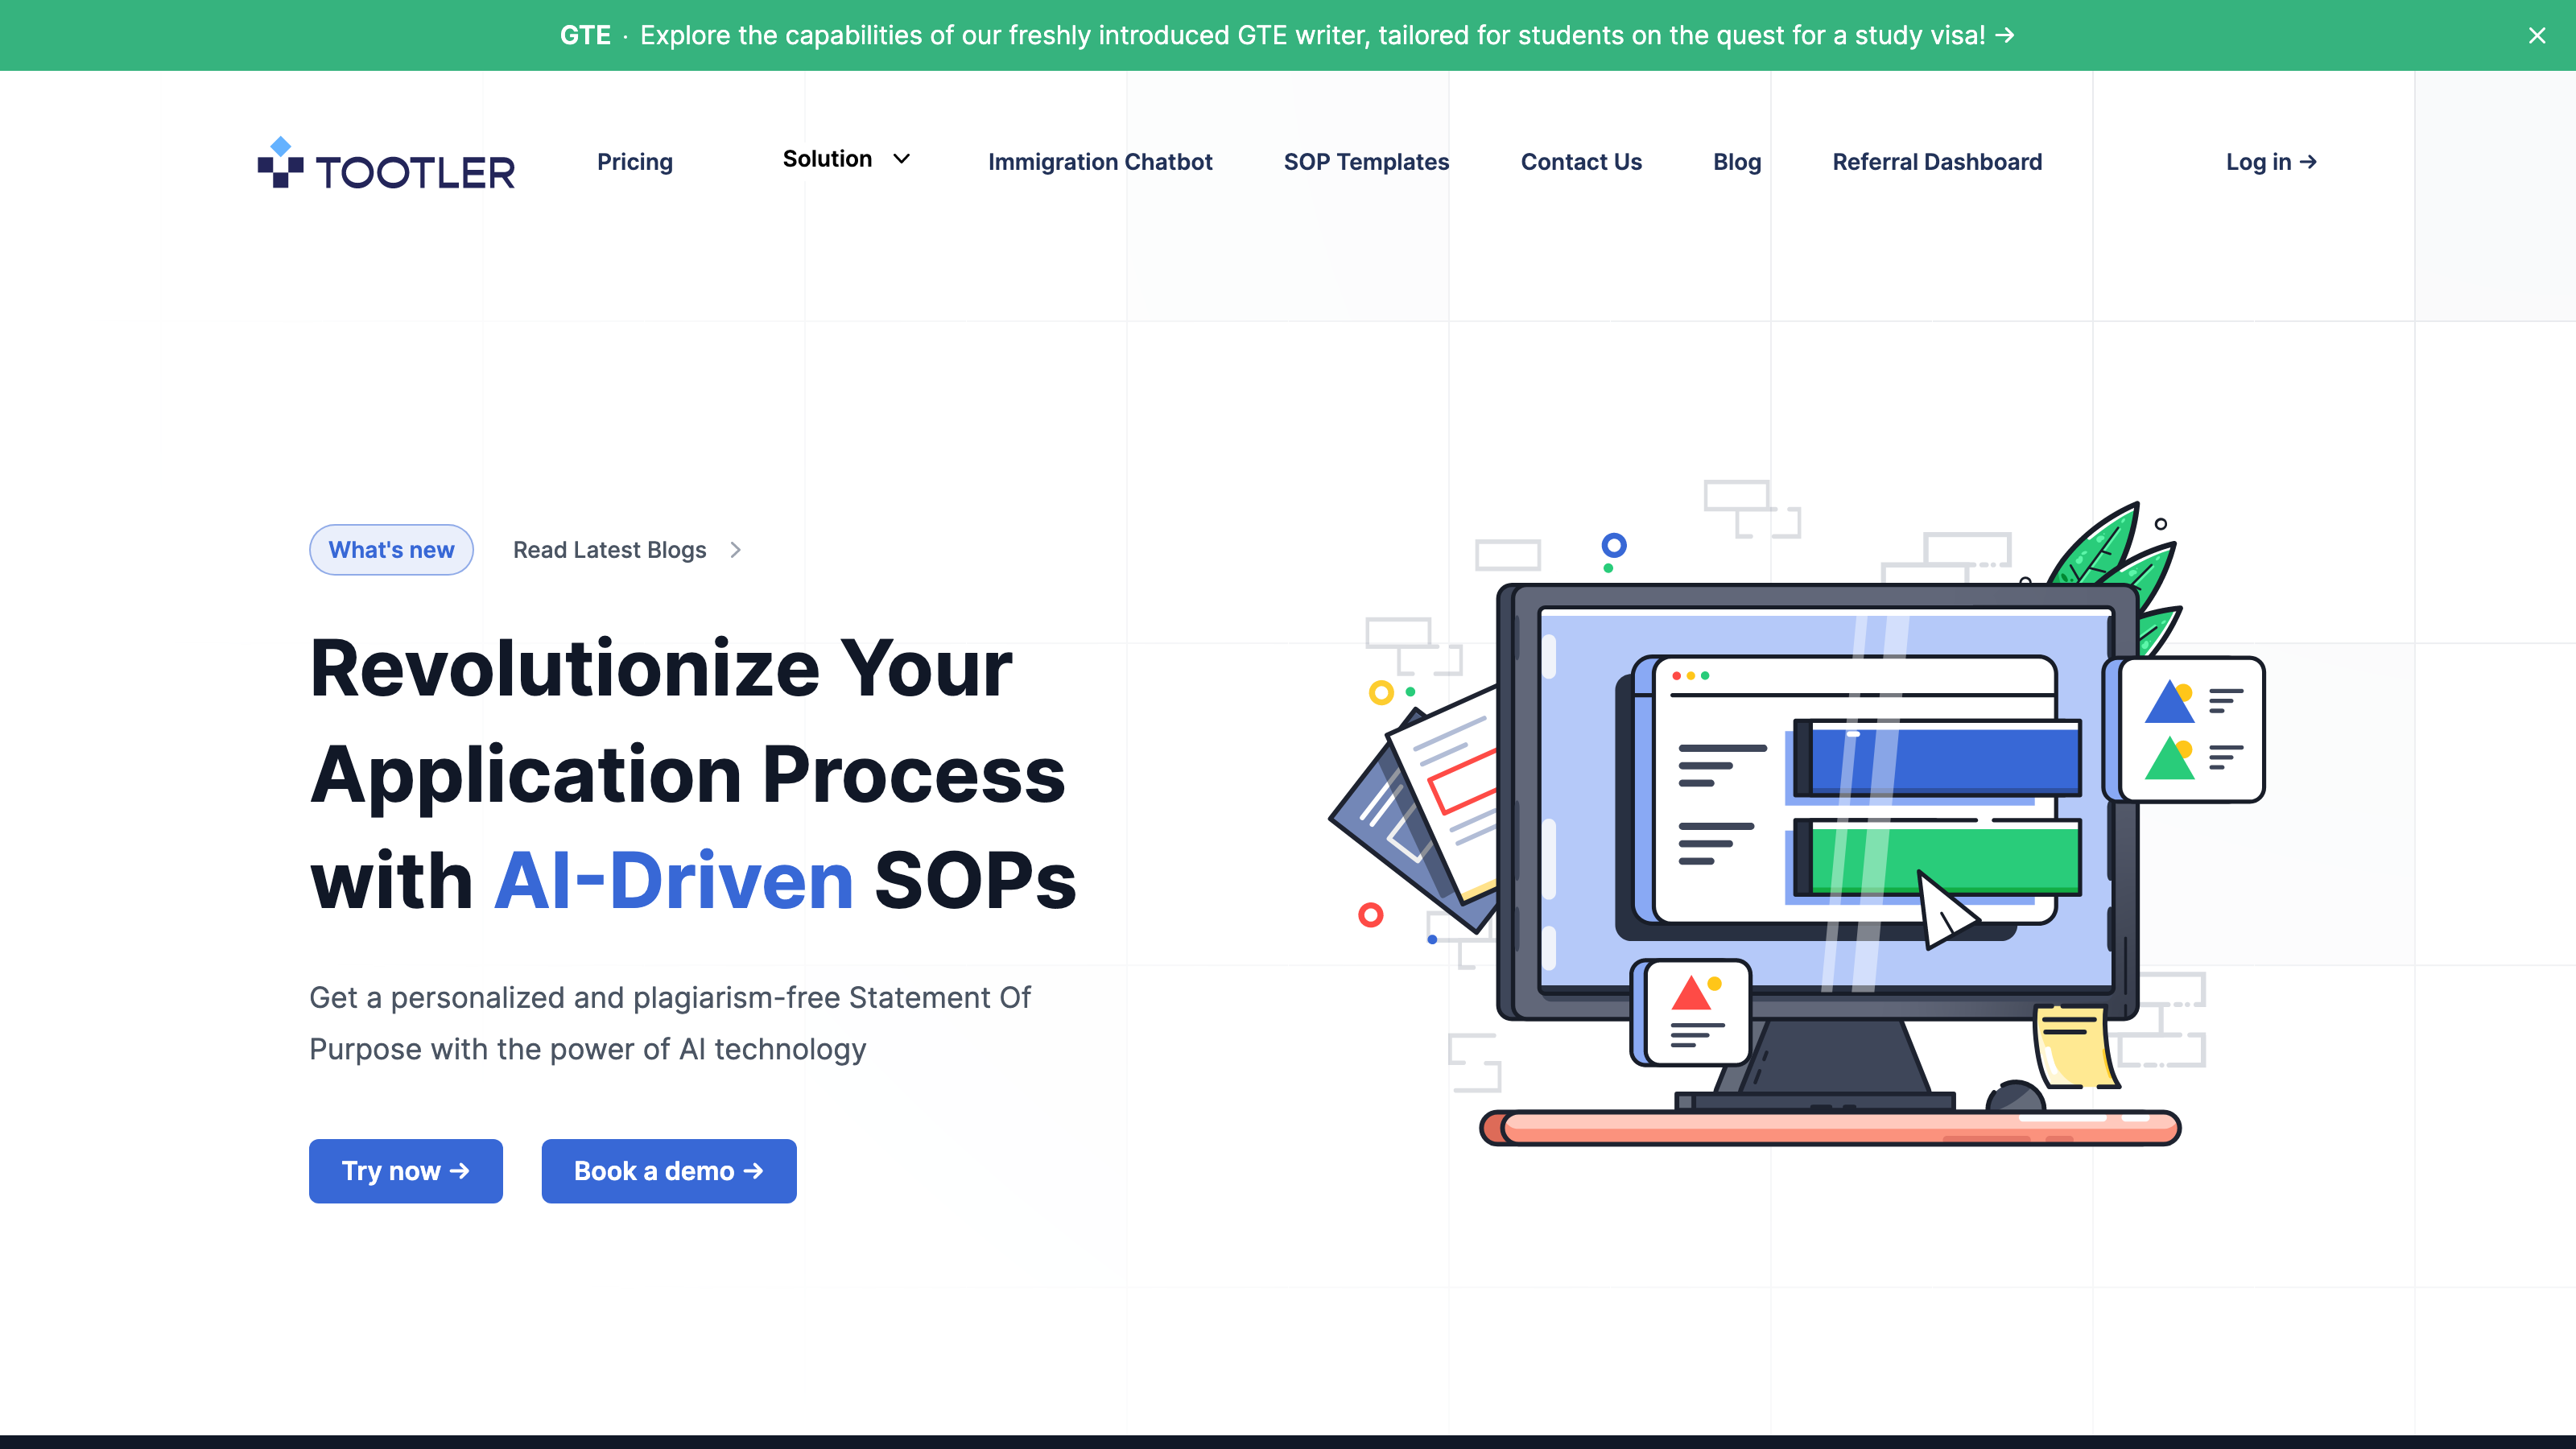Open the Referral Dashboard
The width and height of the screenshot is (2576, 1449).
(1937, 162)
